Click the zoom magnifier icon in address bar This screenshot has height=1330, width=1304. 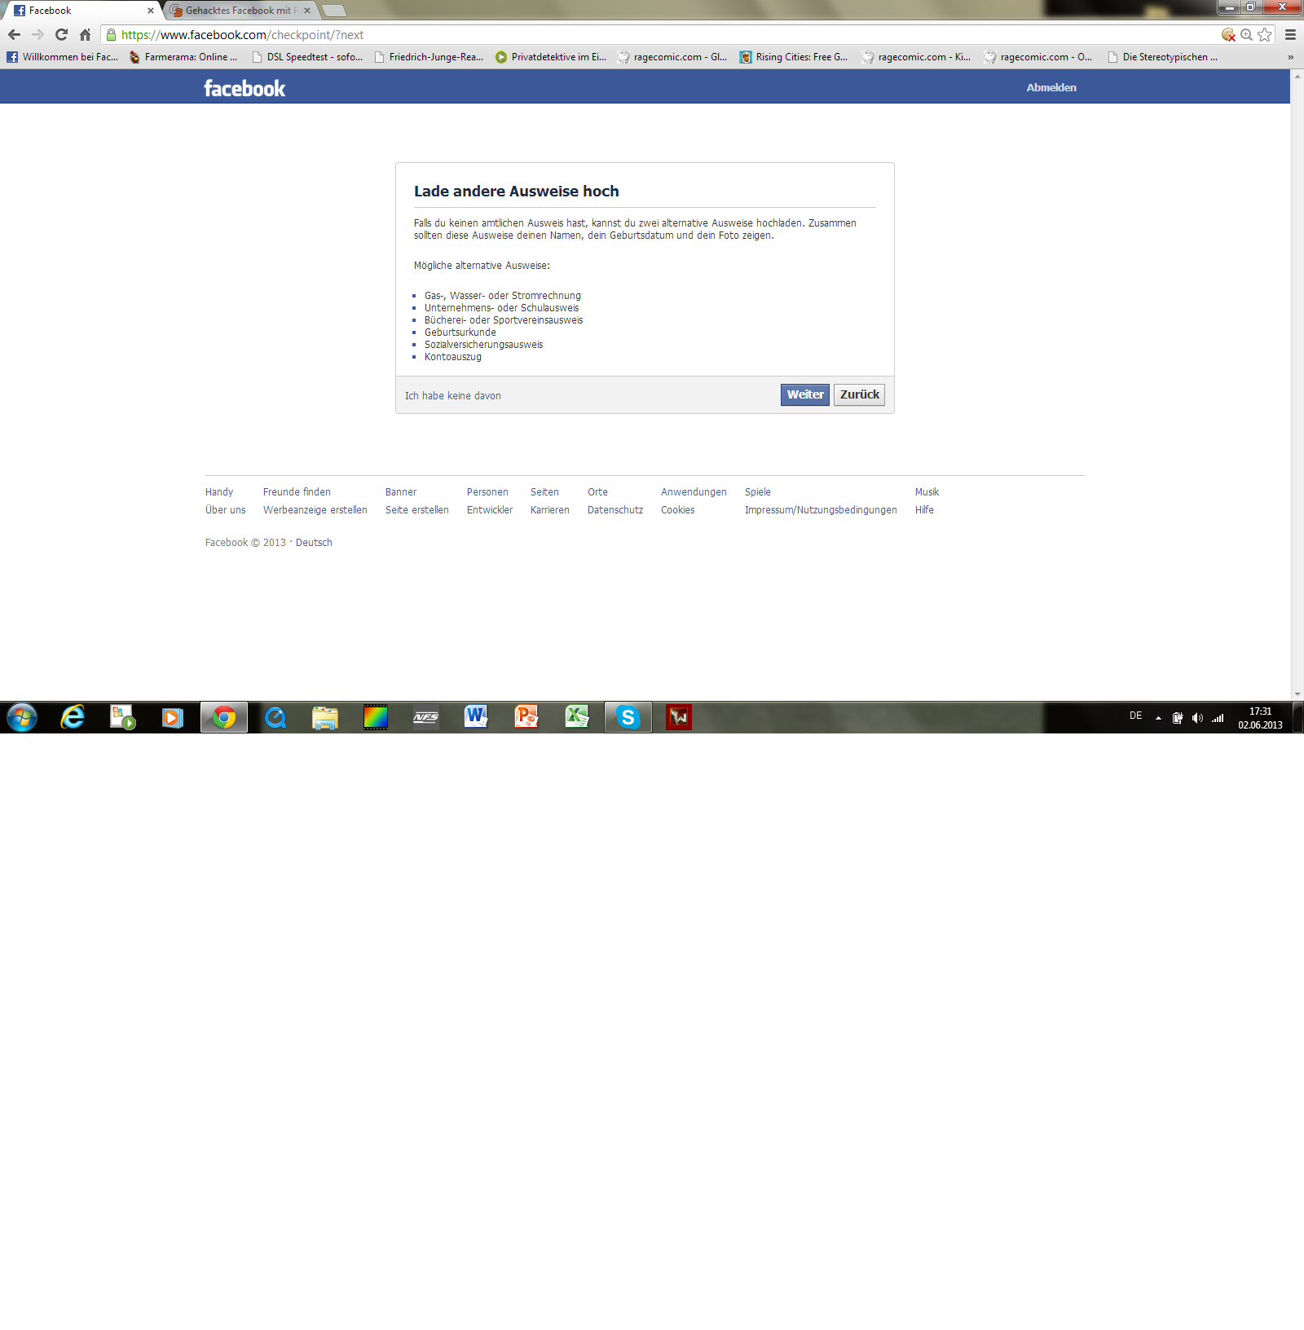point(1247,35)
